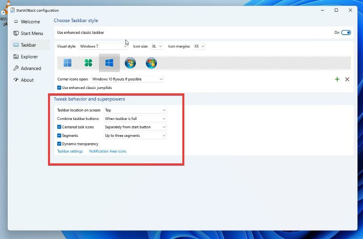Choose the Windows Vista orb start icon
The height and width of the screenshot is (239, 363).
[x=151, y=63]
